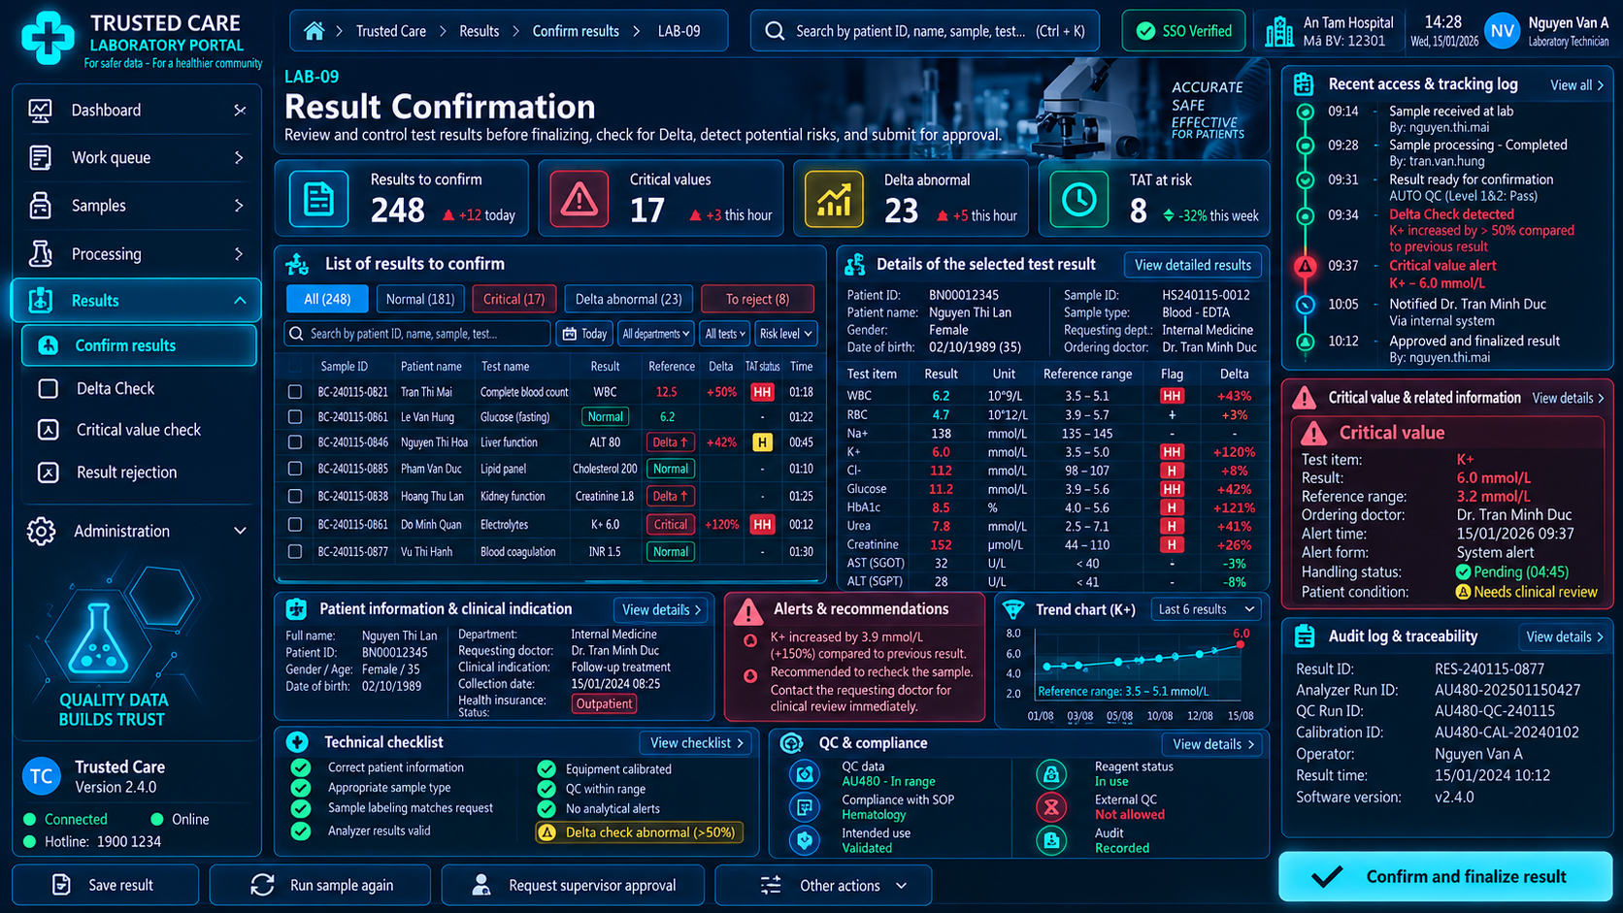Click the Results to confirm document icon
The width and height of the screenshot is (1623, 913).
point(318,199)
